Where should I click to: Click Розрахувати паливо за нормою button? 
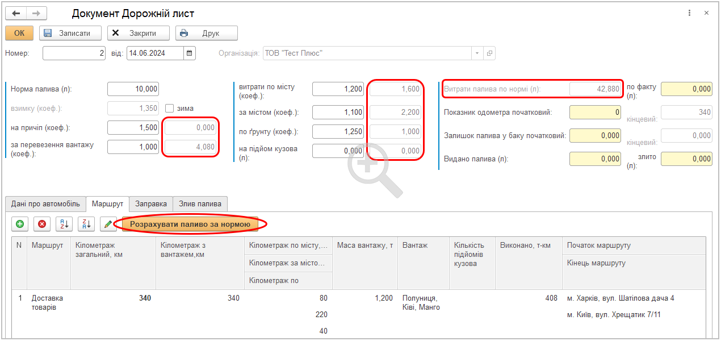pos(190,224)
